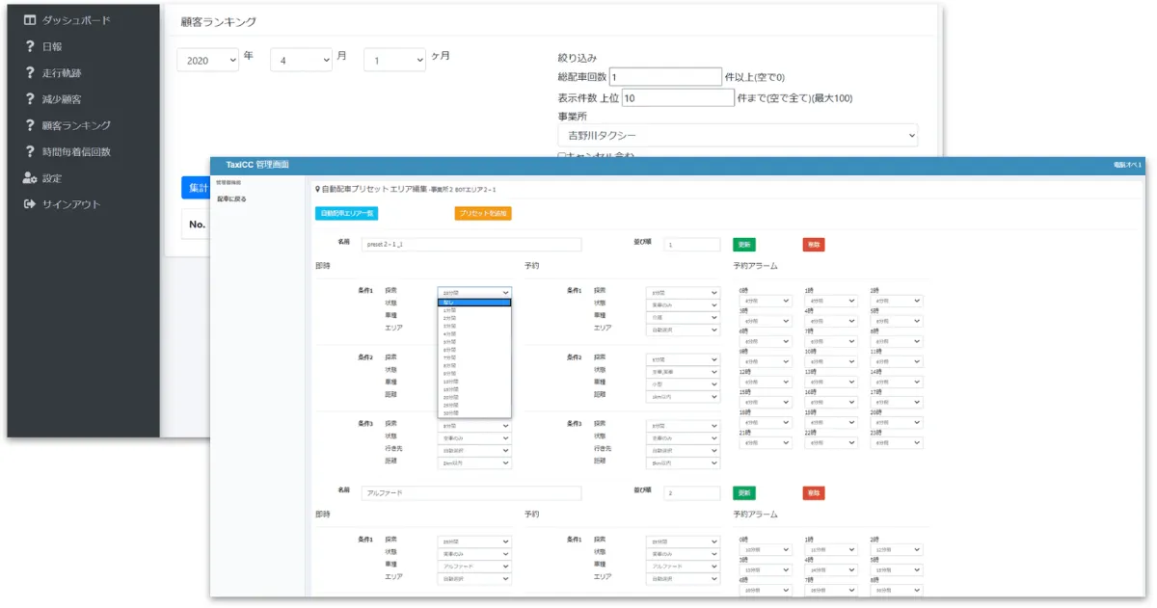The height and width of the screenshot is (608, 1157).
Task: Close the open 即時 条件1 探索 dropdown
Action: click(474, 291)
